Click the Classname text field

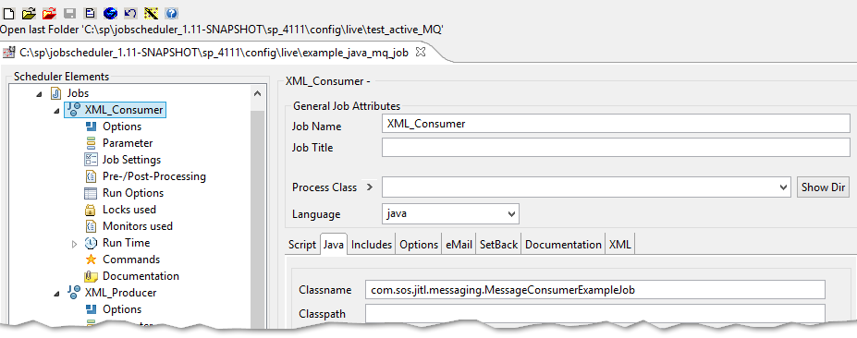594,290
